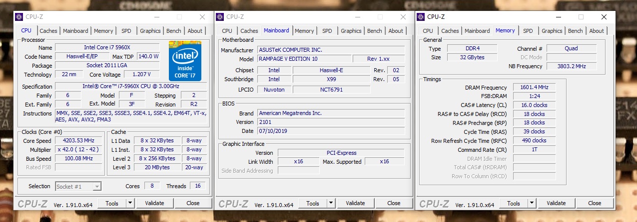The height and width of the screenshot is (222, 637).
Task: Select the '1601.4 MHz' DRAM Frequency value
Action: tap(534, 88)
